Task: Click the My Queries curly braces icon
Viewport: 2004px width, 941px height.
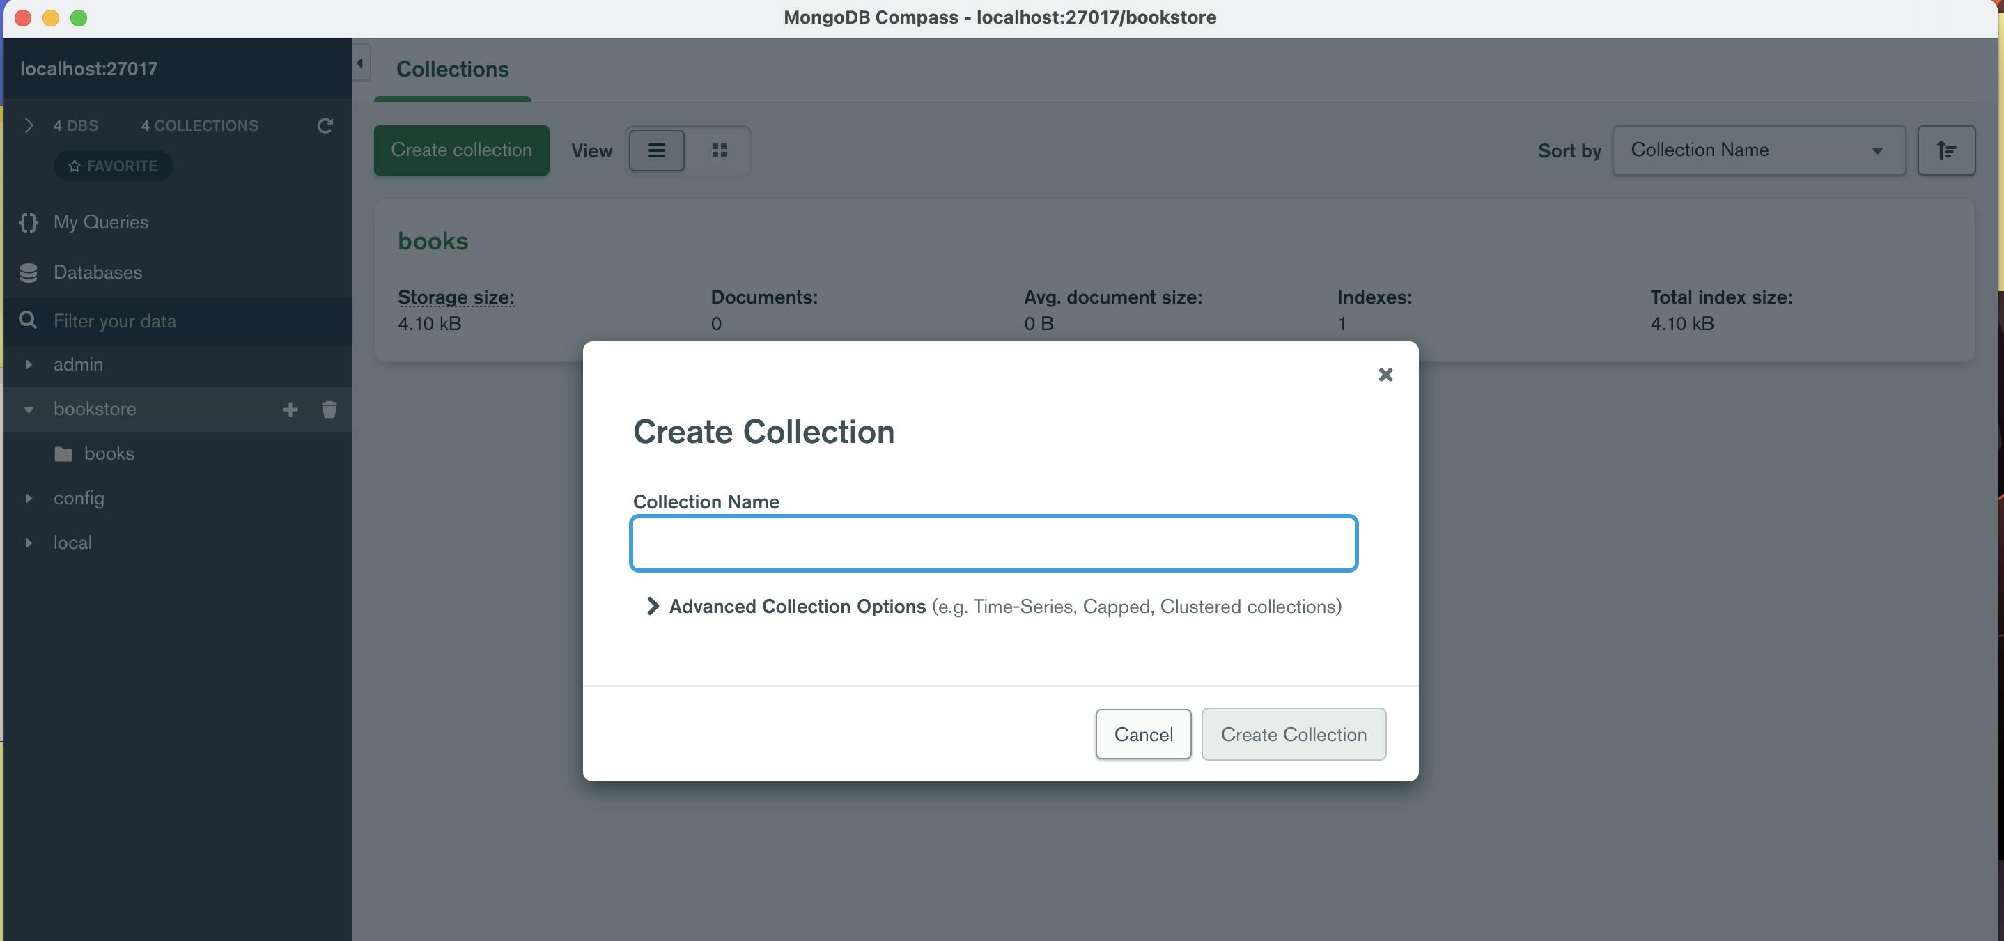Action: tap(29, 222)
